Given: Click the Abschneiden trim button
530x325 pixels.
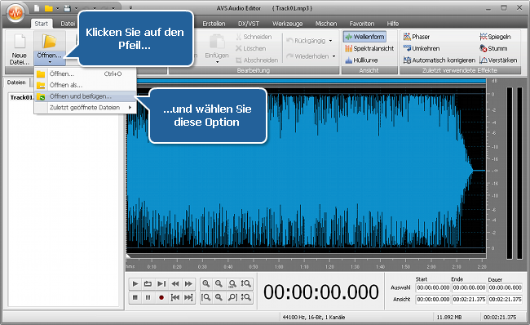Looking at the screenshot, I should 257,60.
